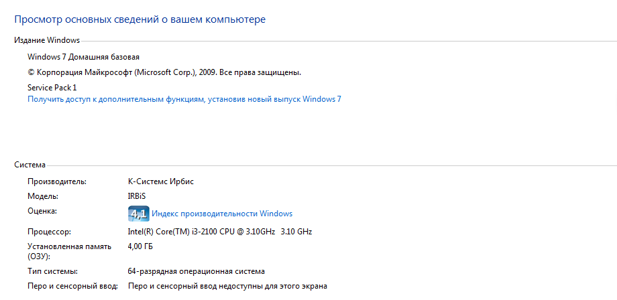Click the 4,1 performance rating badge

point(139,214)
